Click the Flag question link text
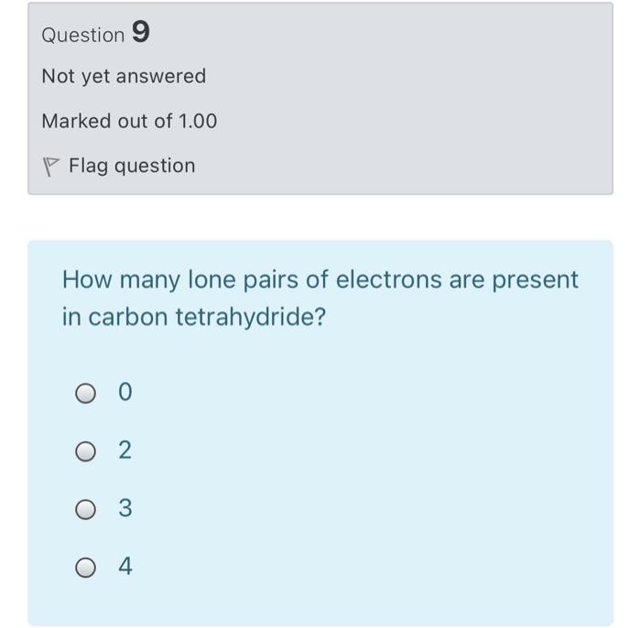 132,166
